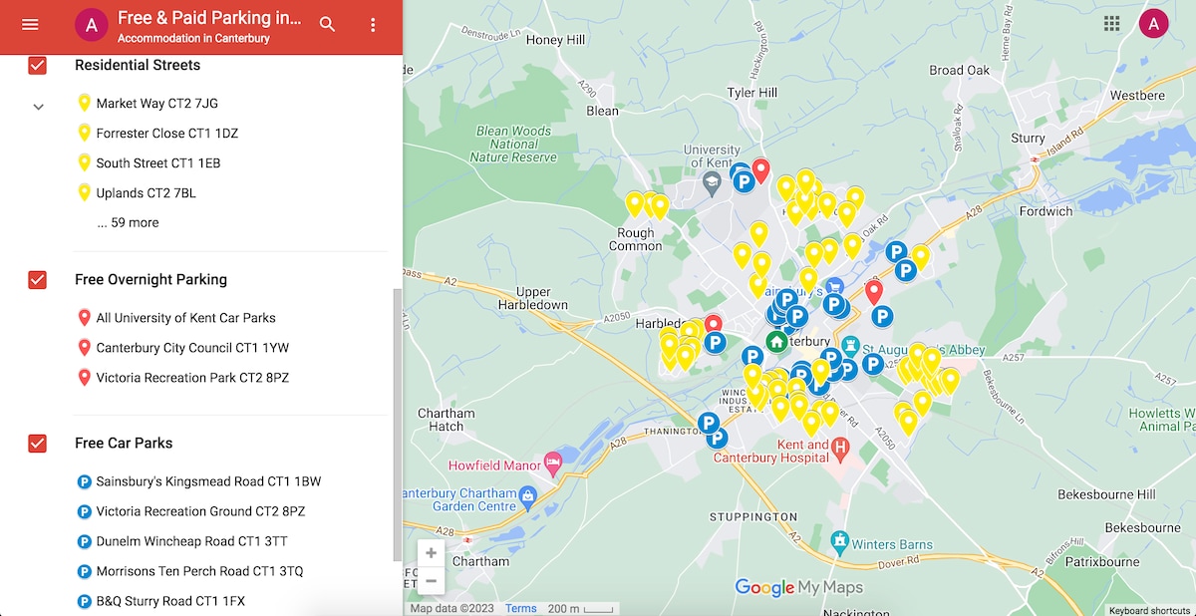The image size is (1196, 616).
Task: Open the Google apps grid
Action: (x=1111, y=23)
